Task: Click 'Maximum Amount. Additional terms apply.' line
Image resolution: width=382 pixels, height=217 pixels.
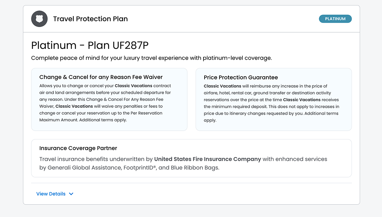Action: point(83,120)
